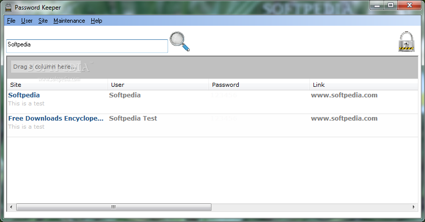Image resolution: width=425 pixels, height=222 pixels.
Task: Click the search field containing Softpedia
Action: click(x=87, y=46)
